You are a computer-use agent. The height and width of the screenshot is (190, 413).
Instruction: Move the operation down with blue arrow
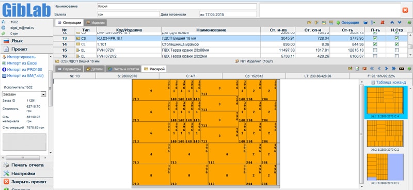click(400, 23)
